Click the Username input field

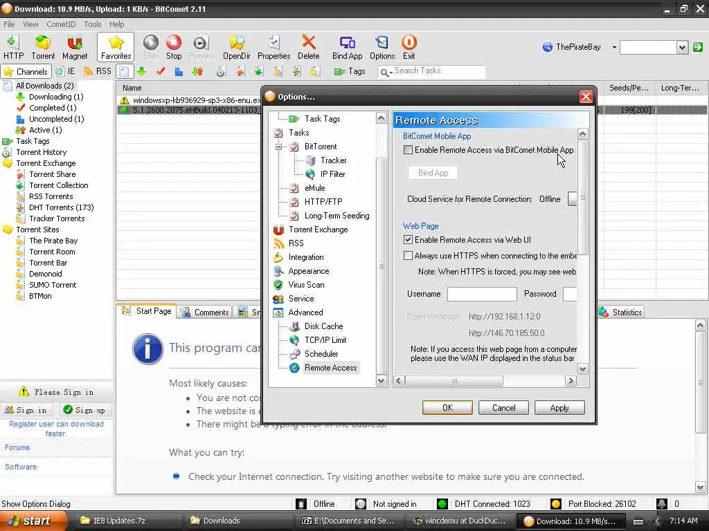(482, 294)
